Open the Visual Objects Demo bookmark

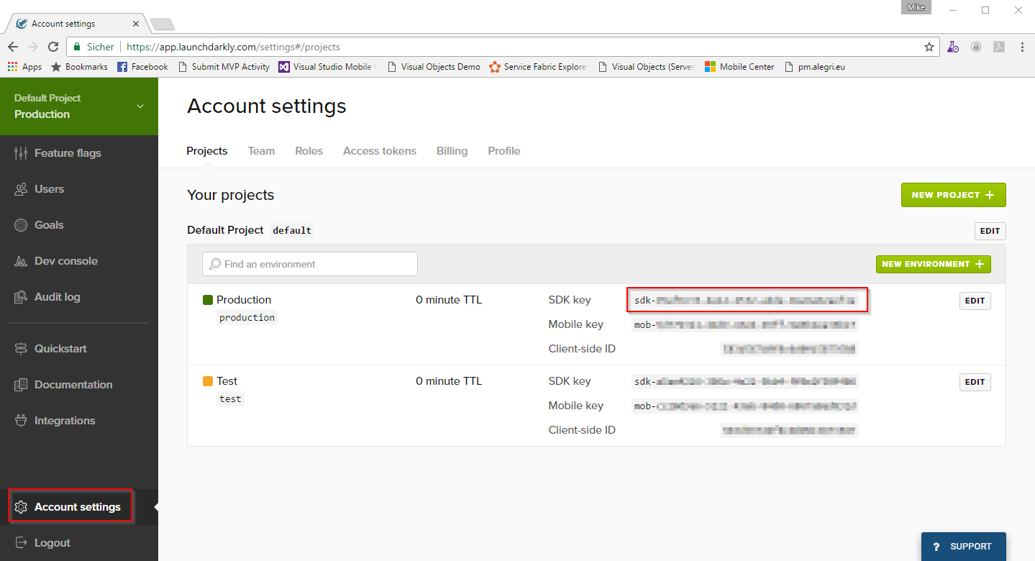click(x=434, y=67)
